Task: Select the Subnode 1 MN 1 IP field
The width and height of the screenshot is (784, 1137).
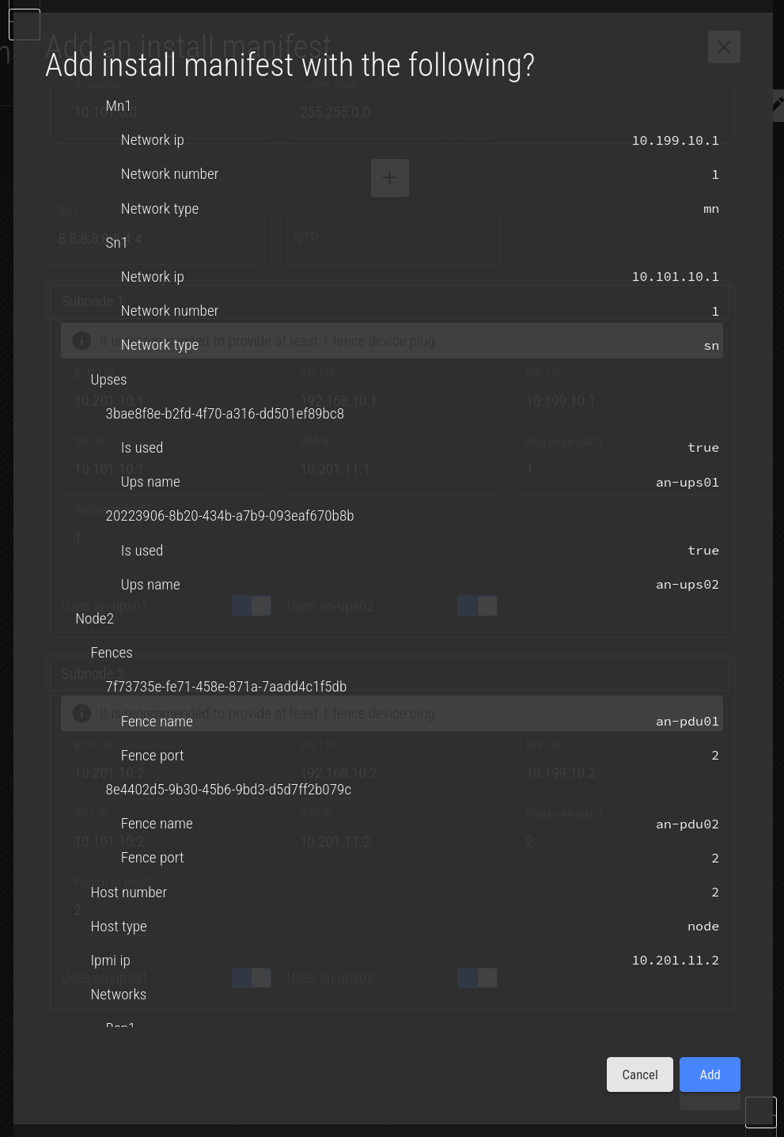Action: [x=617, y=401]
